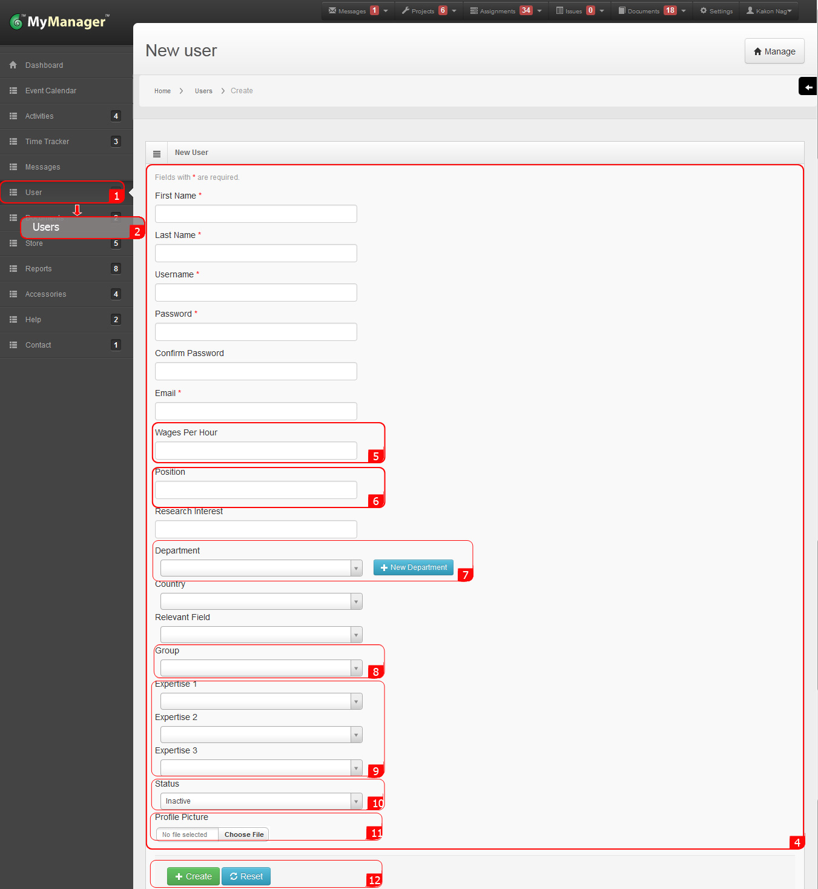Screen dimensions: 818x889
Task: Open Messages envelope icon in top bar
Action: coord(332,11)
